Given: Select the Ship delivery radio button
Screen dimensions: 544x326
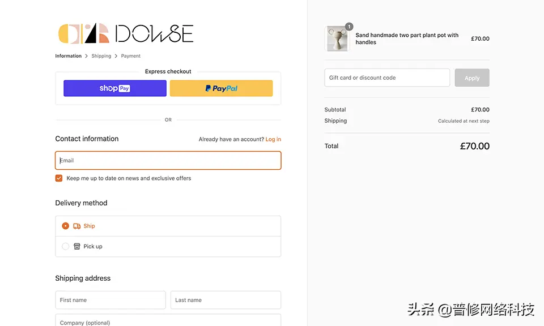Looking at the screenshot, I should tap(65, 226).
